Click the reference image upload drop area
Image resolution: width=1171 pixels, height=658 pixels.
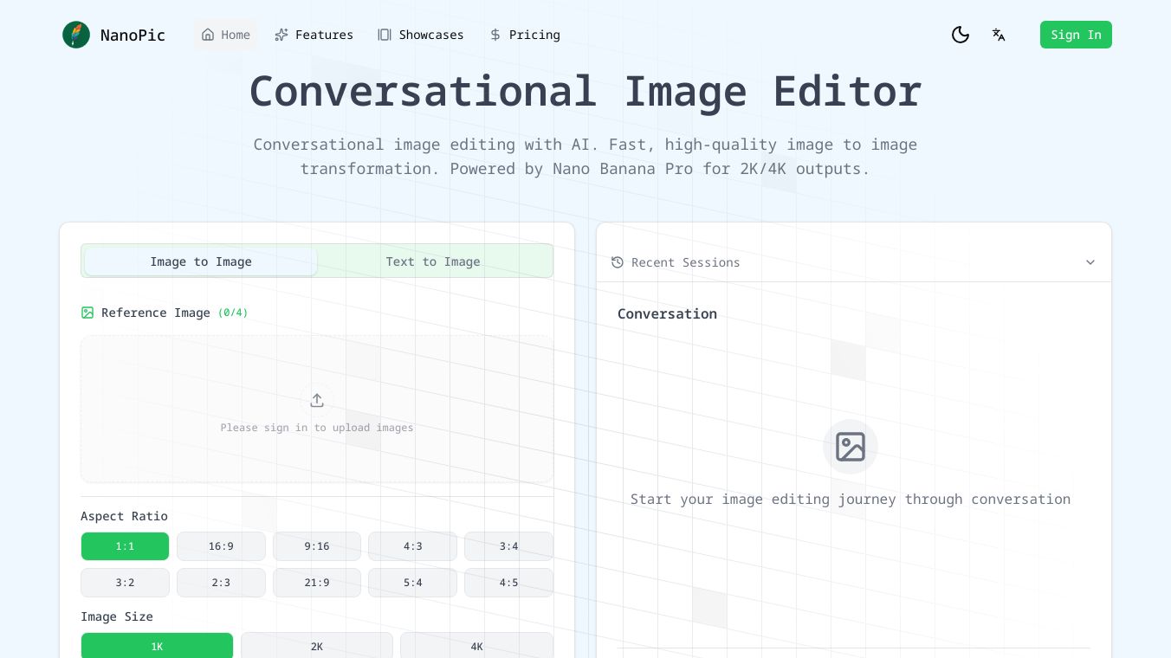tap(317, 450)
